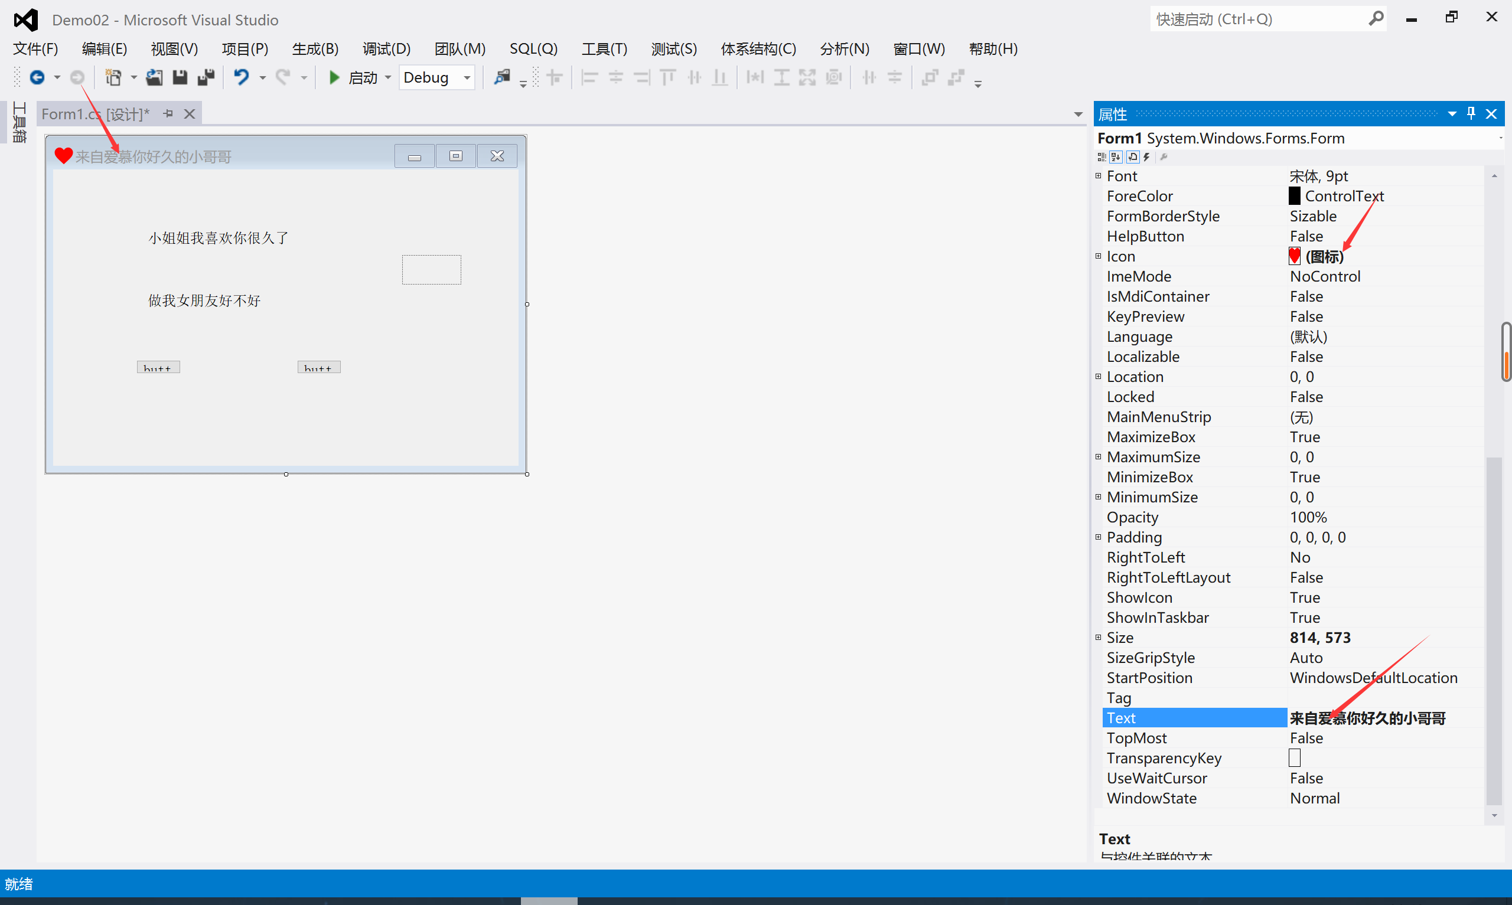Click the align middles layout icon

tap(694, 77)
